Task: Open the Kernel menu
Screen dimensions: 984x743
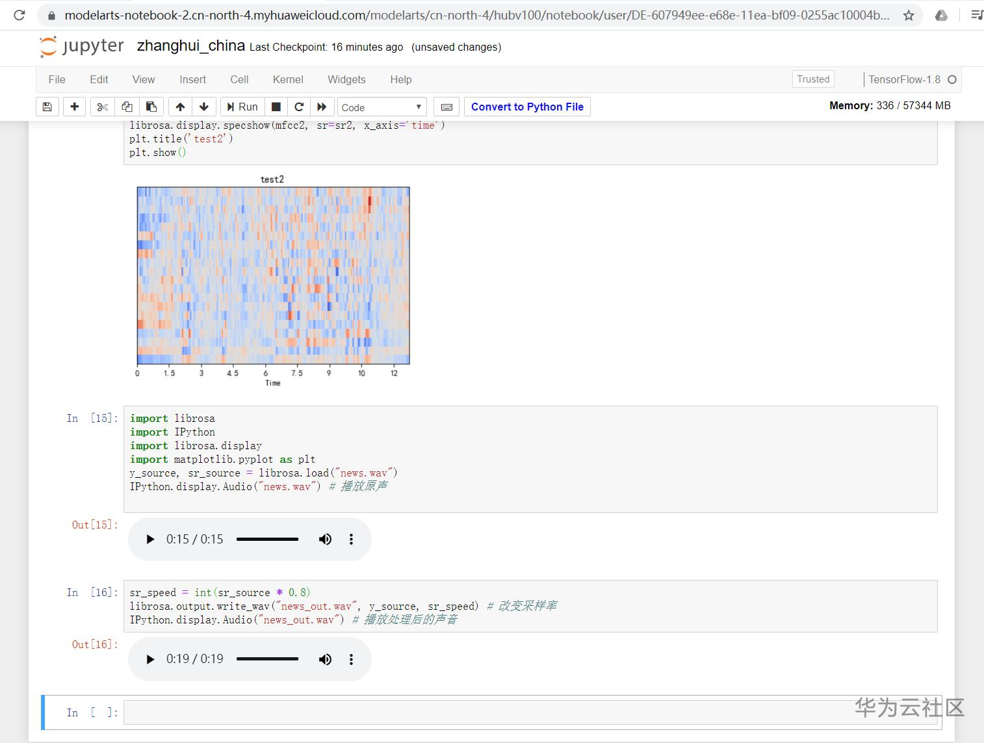Action: tap(288, 79)
